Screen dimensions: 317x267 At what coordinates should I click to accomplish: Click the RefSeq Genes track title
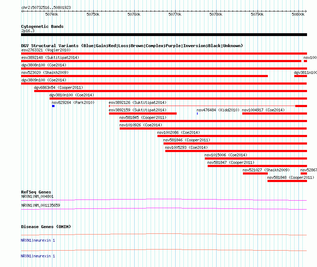click(x=36, y=192)
